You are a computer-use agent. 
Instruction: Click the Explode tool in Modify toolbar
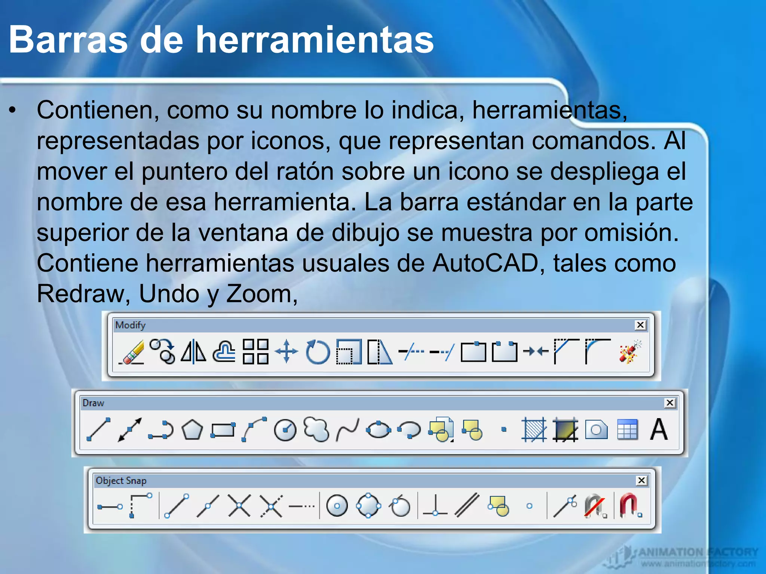pyautogui.click(x=630, y=352)
